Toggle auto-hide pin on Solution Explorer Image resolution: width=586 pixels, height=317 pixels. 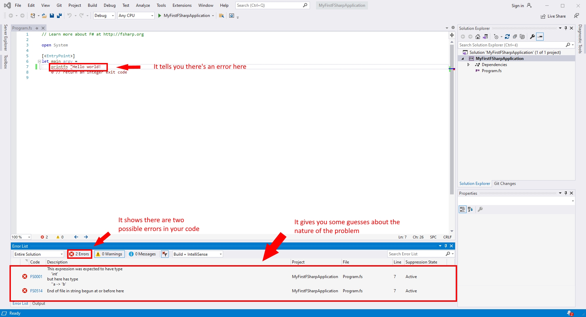point(566,28)
